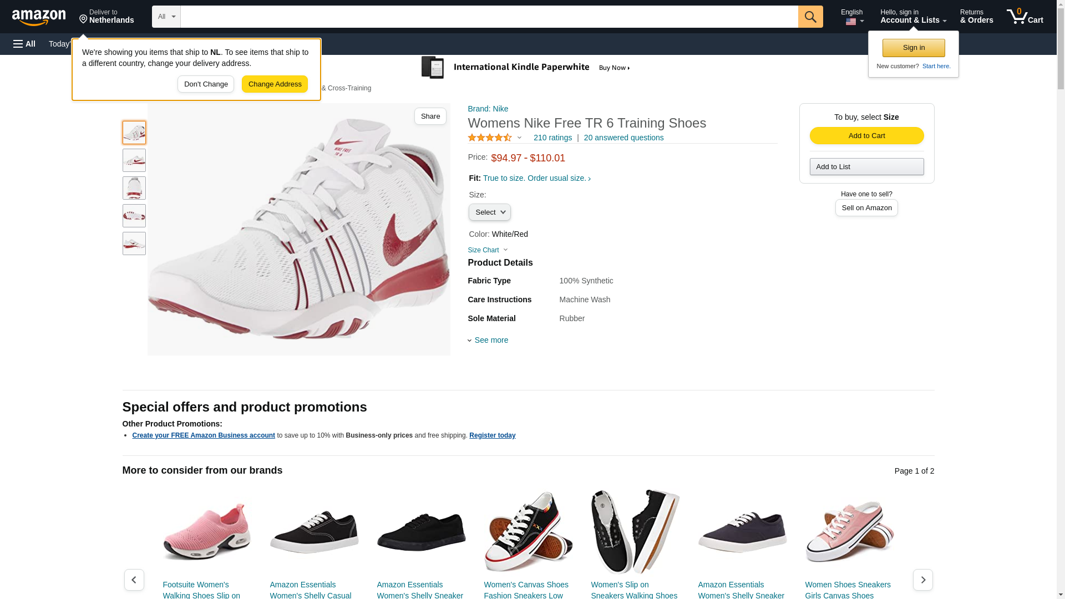Screen dimensions: 1065x599
Task: Go to previous carousel page arrow
Action: pos(134,580)
